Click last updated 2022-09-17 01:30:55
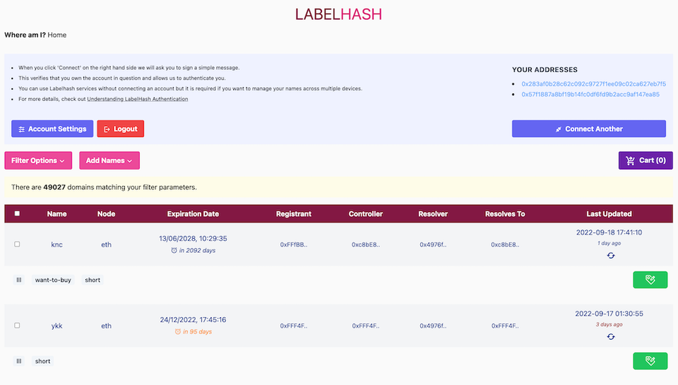The width and height of the screenshot is (678, 385). point(609,314)
